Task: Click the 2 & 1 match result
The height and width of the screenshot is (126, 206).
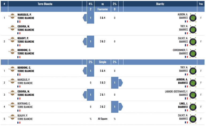Action: (103, 95)
